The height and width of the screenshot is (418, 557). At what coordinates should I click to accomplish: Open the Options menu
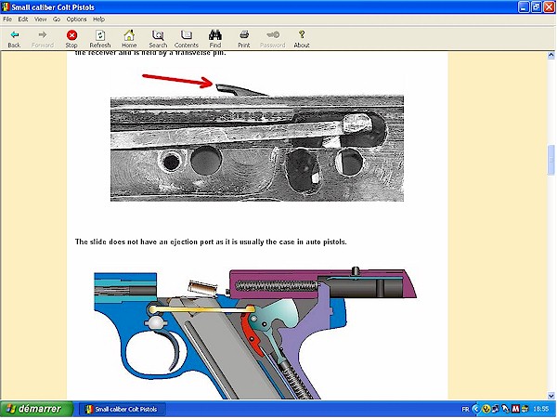point(76,20)
